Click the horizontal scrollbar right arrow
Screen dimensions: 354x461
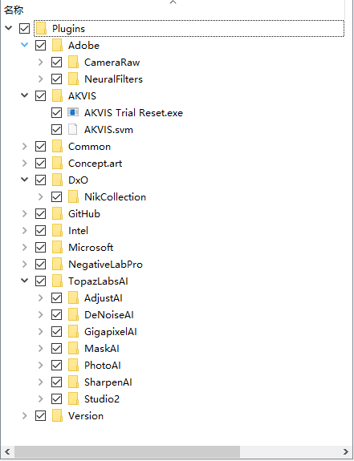pyautogui.click(x=345, y=451)
